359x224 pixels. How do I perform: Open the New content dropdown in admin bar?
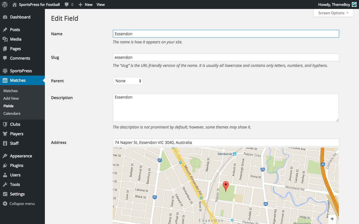[86, 4]
